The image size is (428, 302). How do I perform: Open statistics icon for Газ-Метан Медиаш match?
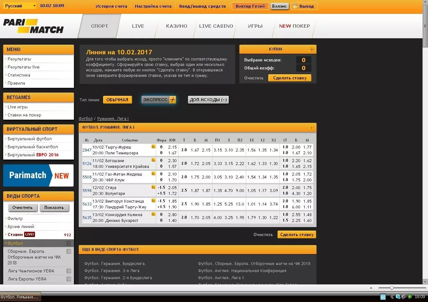tap(154, 174)
